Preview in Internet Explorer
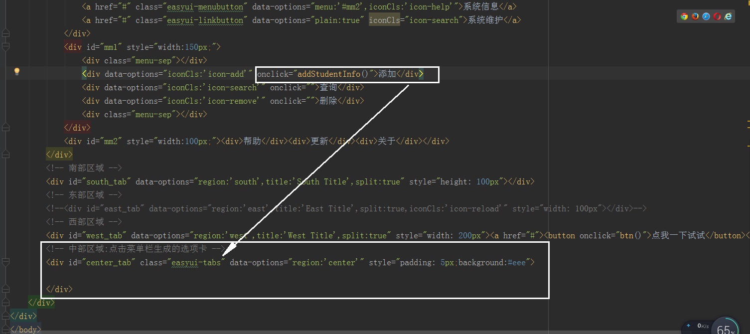The width and height of the screenshot is (750, 334). [x=727, y=16]
